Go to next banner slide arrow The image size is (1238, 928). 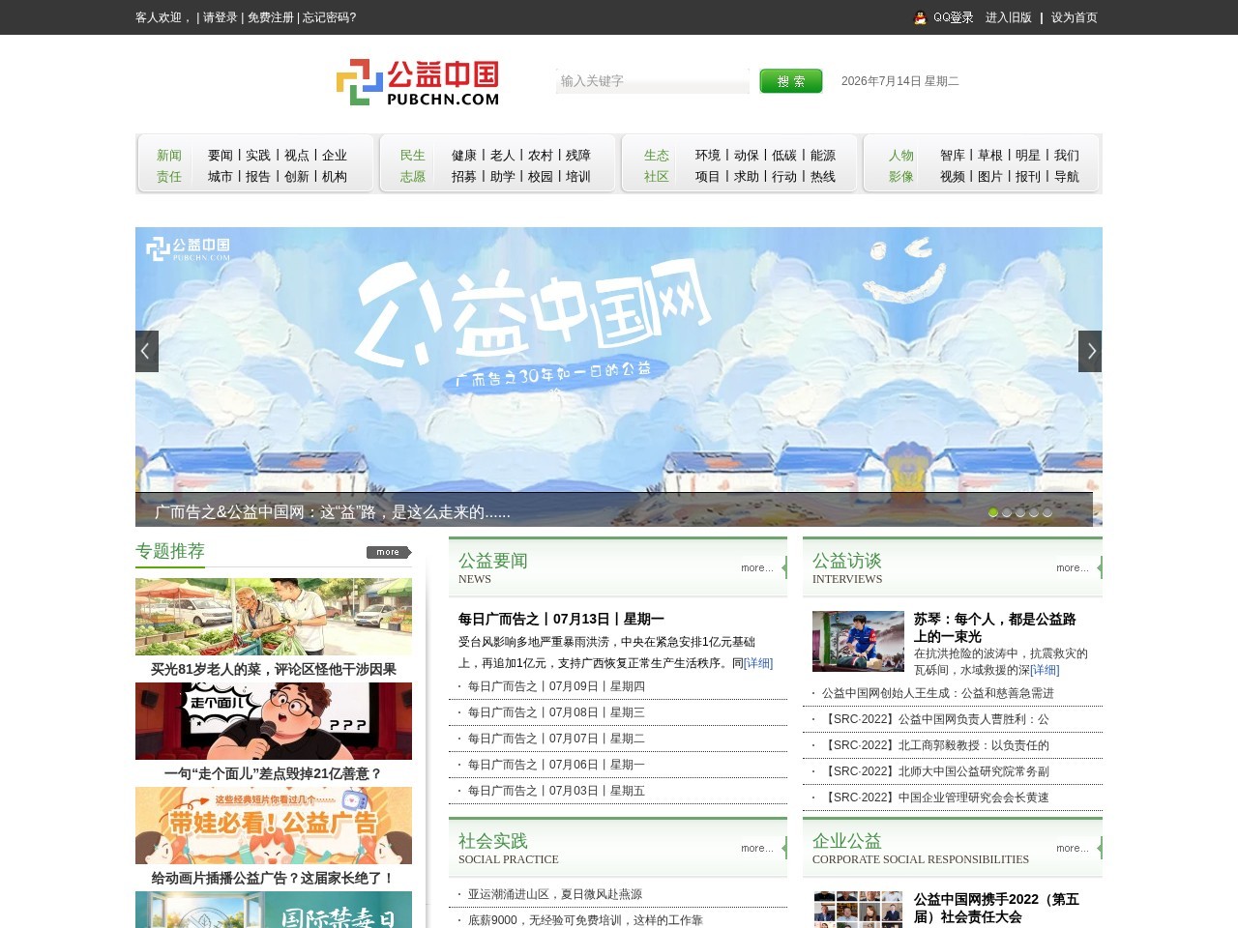point(1090,351)
